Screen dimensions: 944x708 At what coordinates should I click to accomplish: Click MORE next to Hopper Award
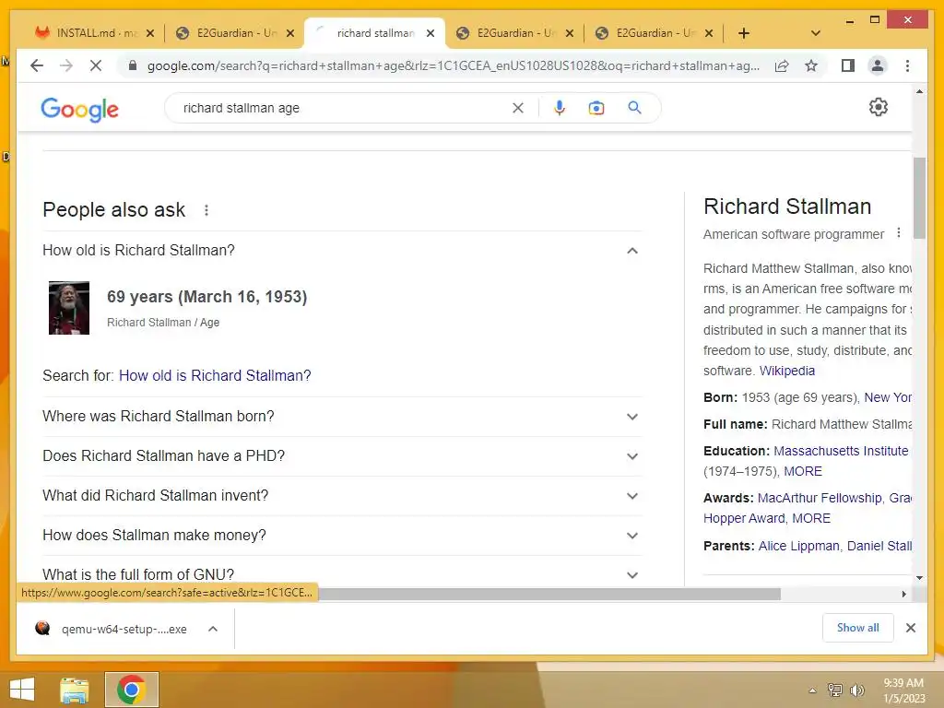tap(811, 518)
